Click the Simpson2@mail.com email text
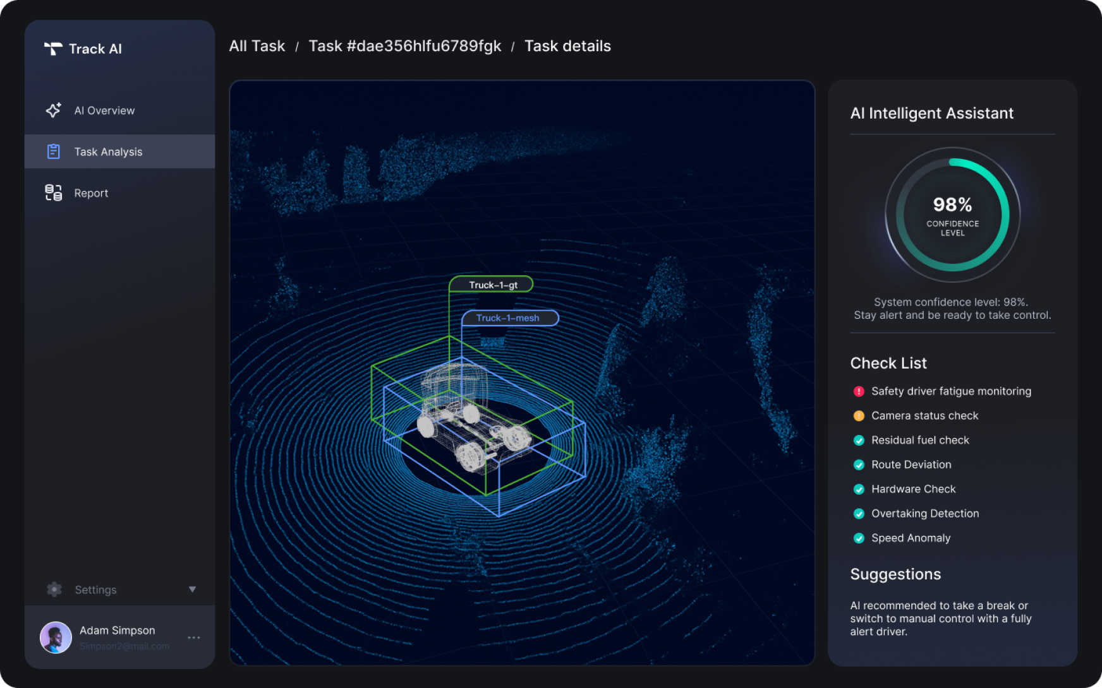 coord(124,646)
